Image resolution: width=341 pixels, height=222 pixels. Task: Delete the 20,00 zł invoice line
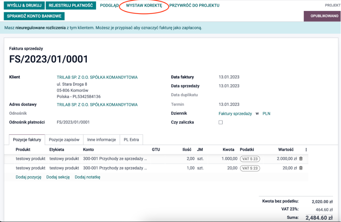pos(301,168)
